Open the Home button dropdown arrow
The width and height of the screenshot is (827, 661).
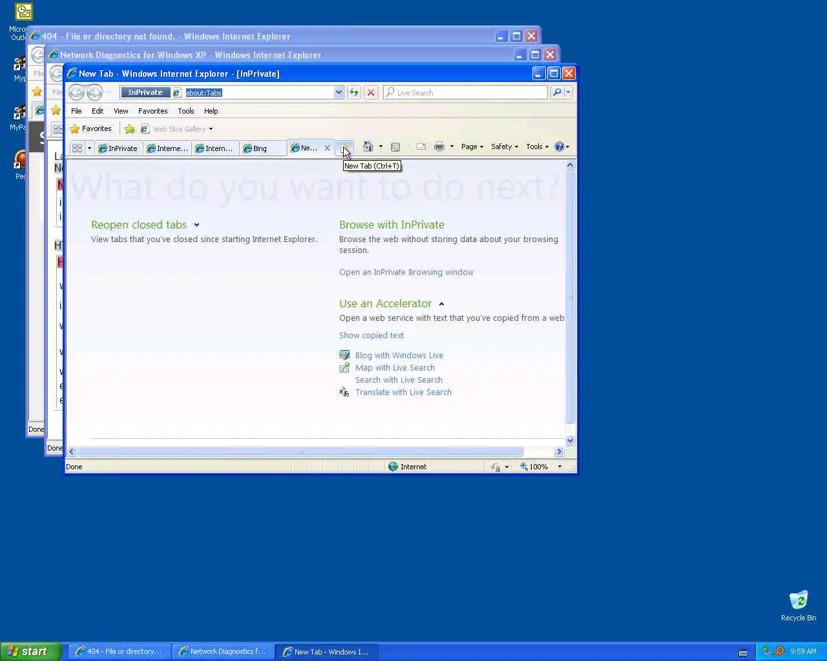coord(381,147)
